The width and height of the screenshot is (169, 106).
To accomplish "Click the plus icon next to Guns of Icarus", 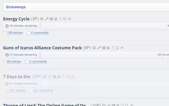I will pos(94,48).
